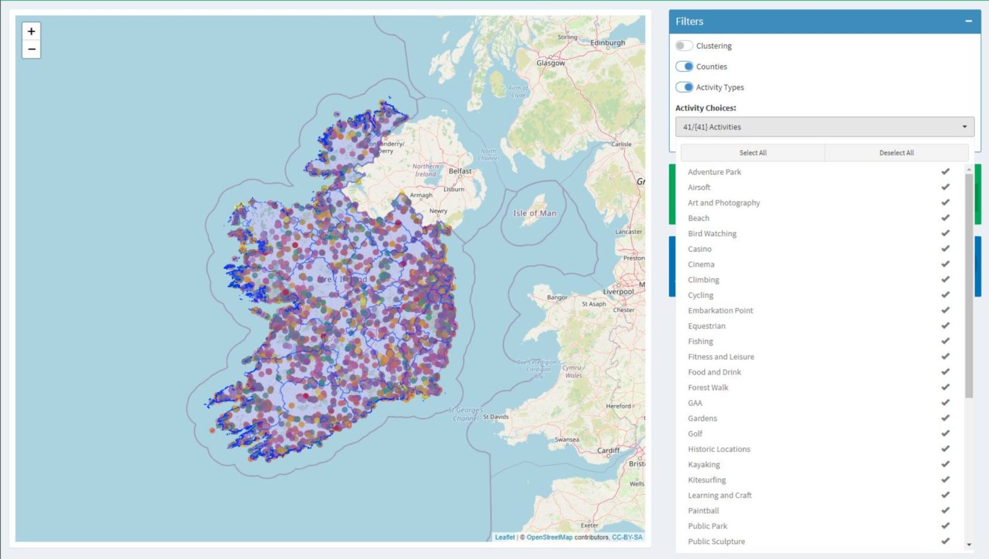
Task: Turn off the Activity Types toggle
Action: pos(684,87)
